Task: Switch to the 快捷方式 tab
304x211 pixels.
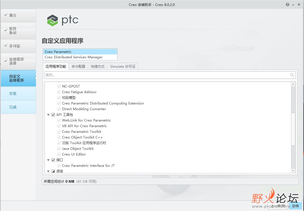Action: tap(97, 67)
